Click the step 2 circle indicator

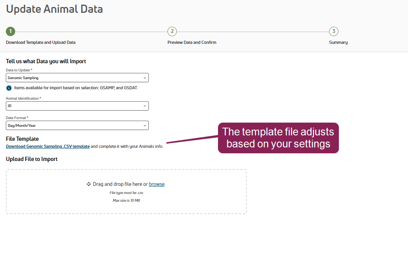coord(172,31)
